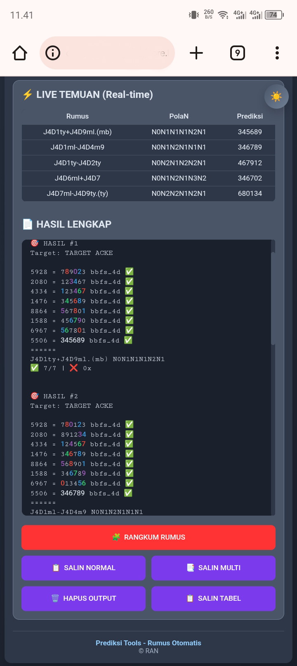Tap the lightning icon beside LIVE TEMUAN
Image resolution: width=297 pixels, height=666 pixels.
coord(28,95)
